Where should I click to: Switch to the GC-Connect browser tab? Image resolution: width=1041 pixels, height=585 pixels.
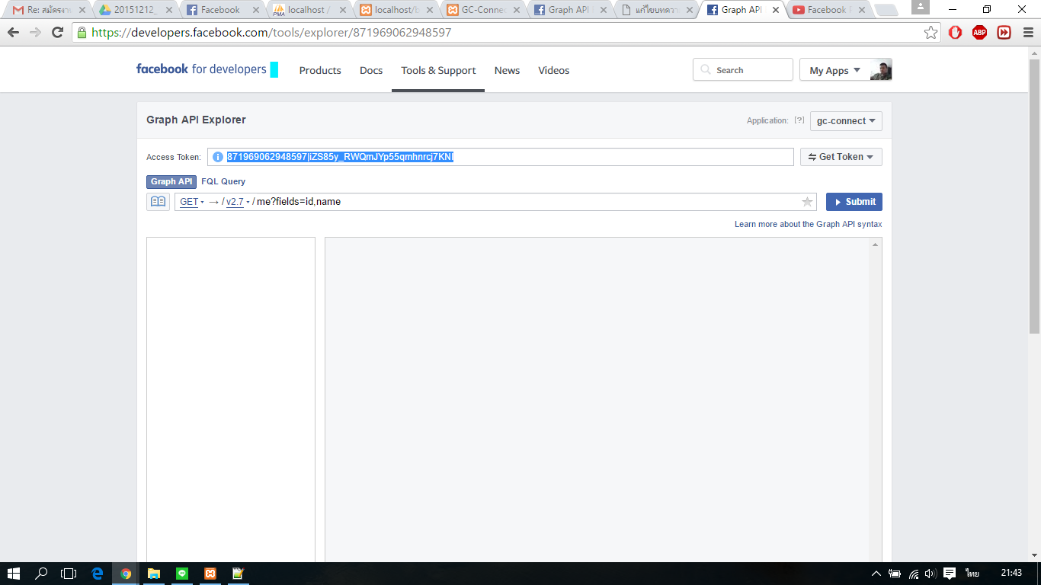point(482,10)
